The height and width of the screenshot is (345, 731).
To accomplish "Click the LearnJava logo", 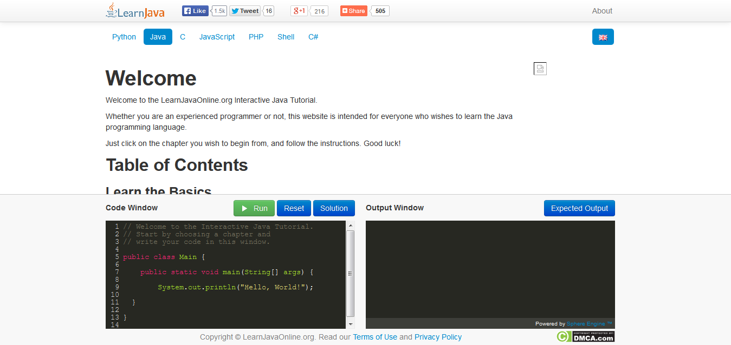I will pos(134,11).
